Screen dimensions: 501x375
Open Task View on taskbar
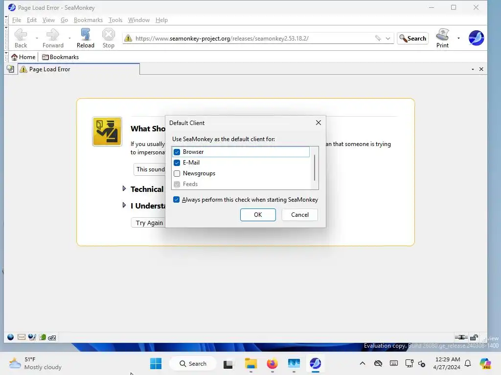pos(228,364)
